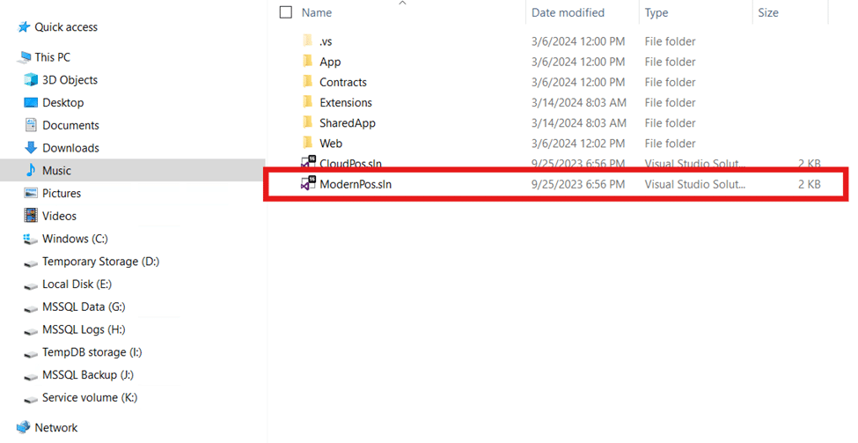Select the SharedApp folder name
The image size is (858, 443).
pyautogui.click(x=348, y=122)
